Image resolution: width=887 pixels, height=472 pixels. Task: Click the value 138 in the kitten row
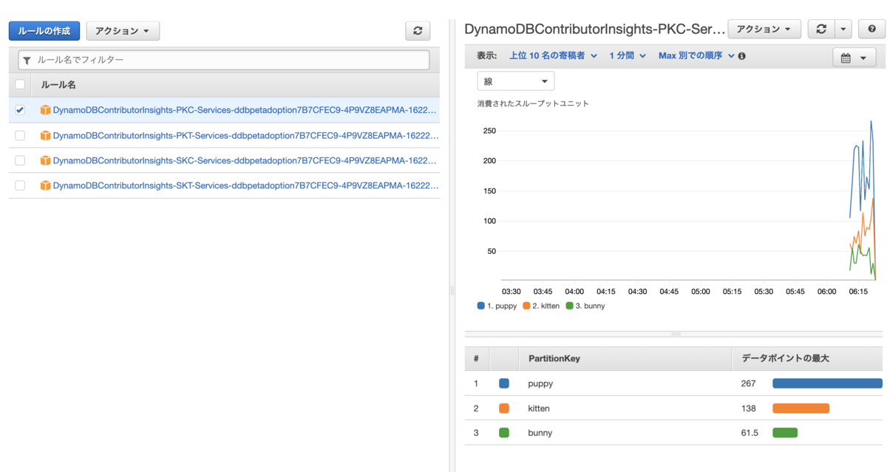tap(748, 408)
